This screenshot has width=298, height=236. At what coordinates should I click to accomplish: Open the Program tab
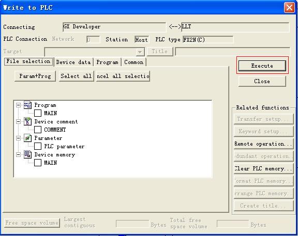107,62
